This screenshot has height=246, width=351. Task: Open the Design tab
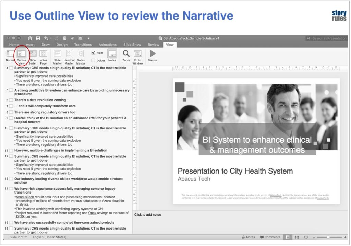62,45
